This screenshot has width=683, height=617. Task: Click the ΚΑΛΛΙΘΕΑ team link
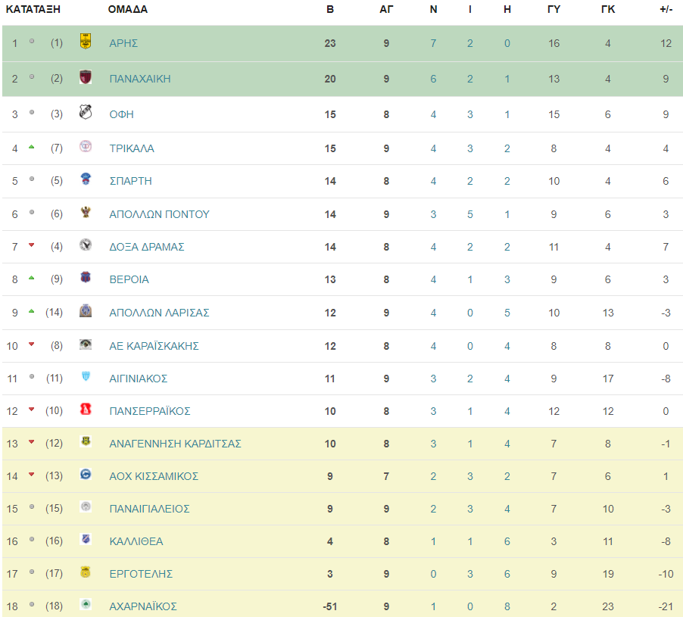coord(136,541)
